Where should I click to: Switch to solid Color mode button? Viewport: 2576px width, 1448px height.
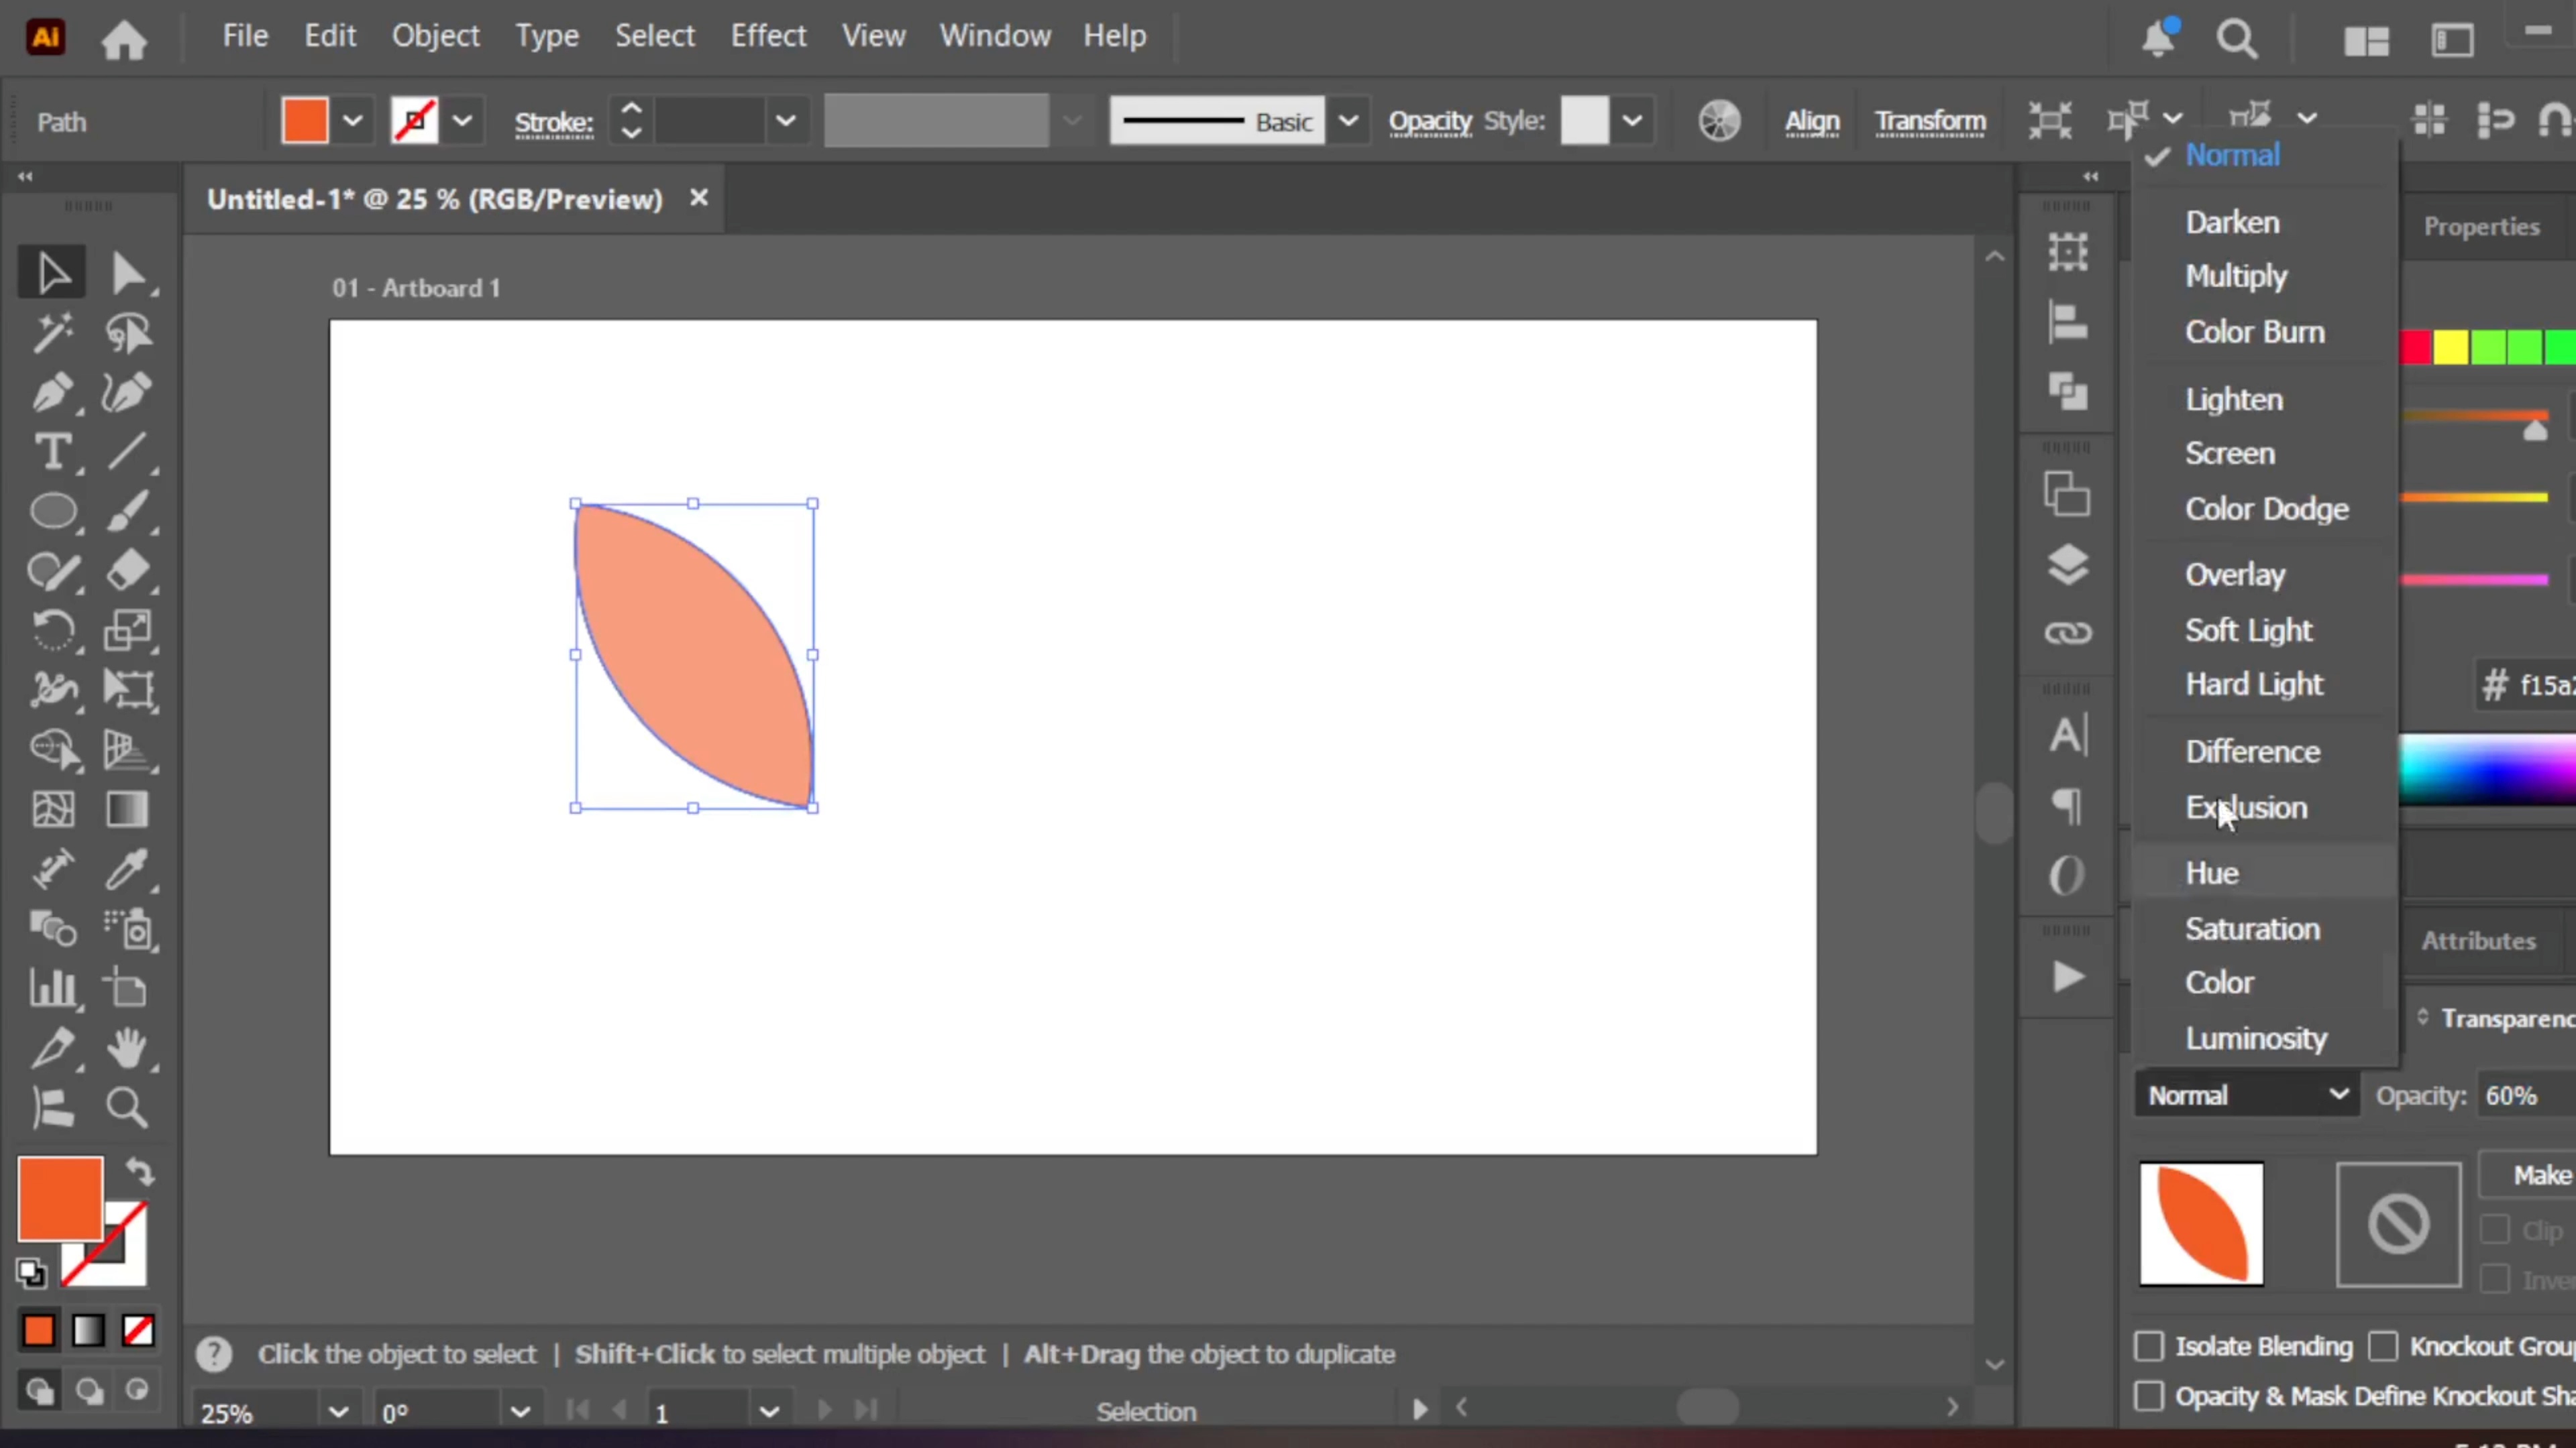(39, 1331)
